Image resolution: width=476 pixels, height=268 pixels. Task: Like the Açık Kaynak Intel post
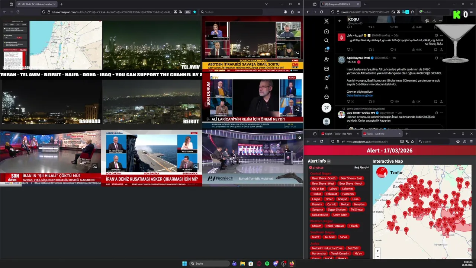[392, 101]
